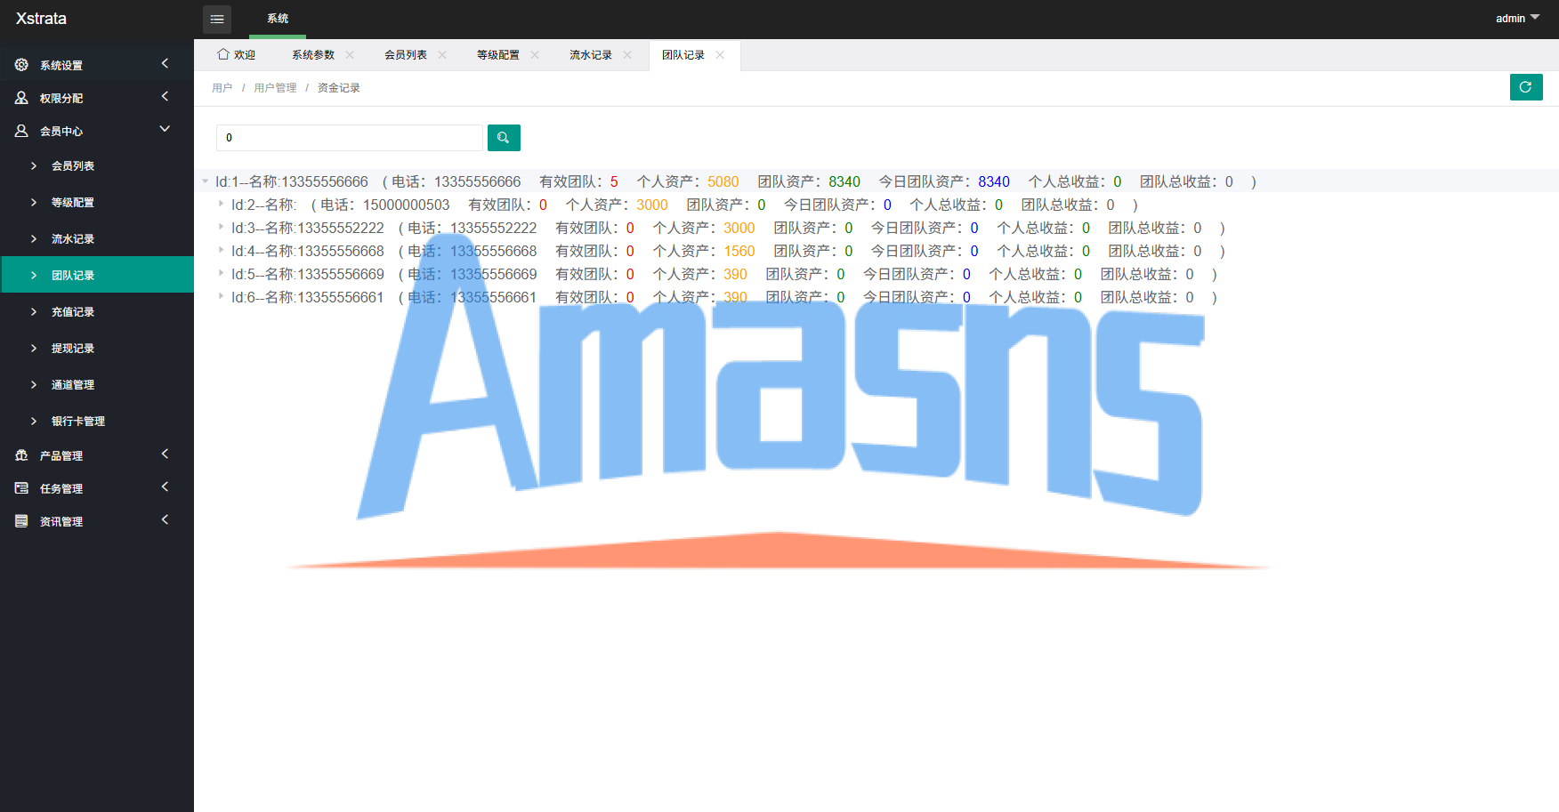Click the 系统设置 gear icon

[x=21, y=65]
